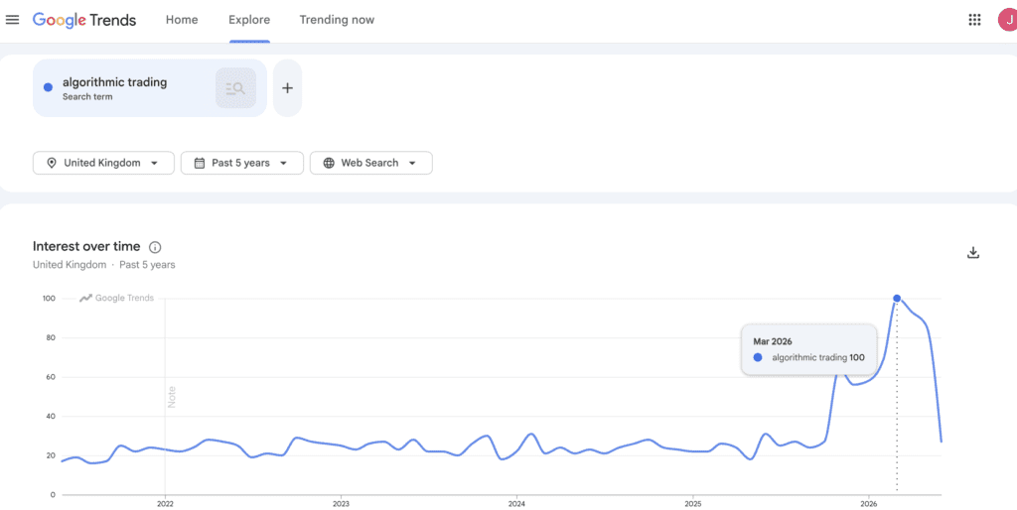The width and height of the screenshot is (1017, 510).
Task: Click the search term lookup icon
Action: coord(235,88)
